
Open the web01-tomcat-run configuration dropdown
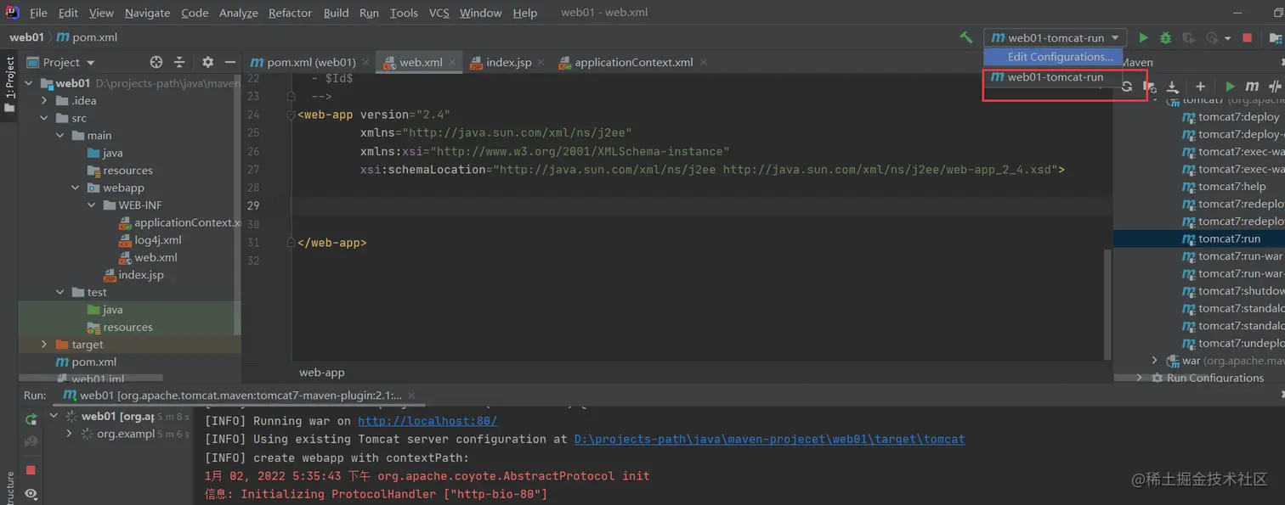click(x=1056, y=37)
